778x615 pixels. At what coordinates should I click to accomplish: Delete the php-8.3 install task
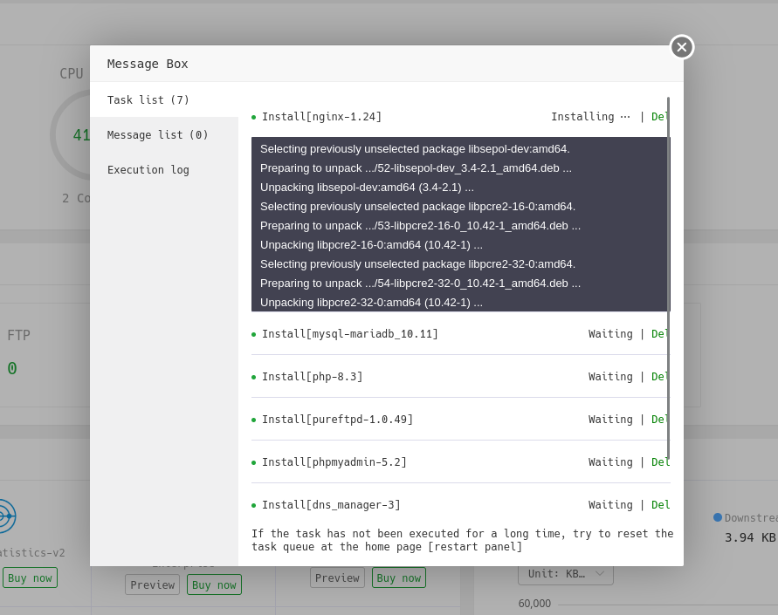click(660, 377)
